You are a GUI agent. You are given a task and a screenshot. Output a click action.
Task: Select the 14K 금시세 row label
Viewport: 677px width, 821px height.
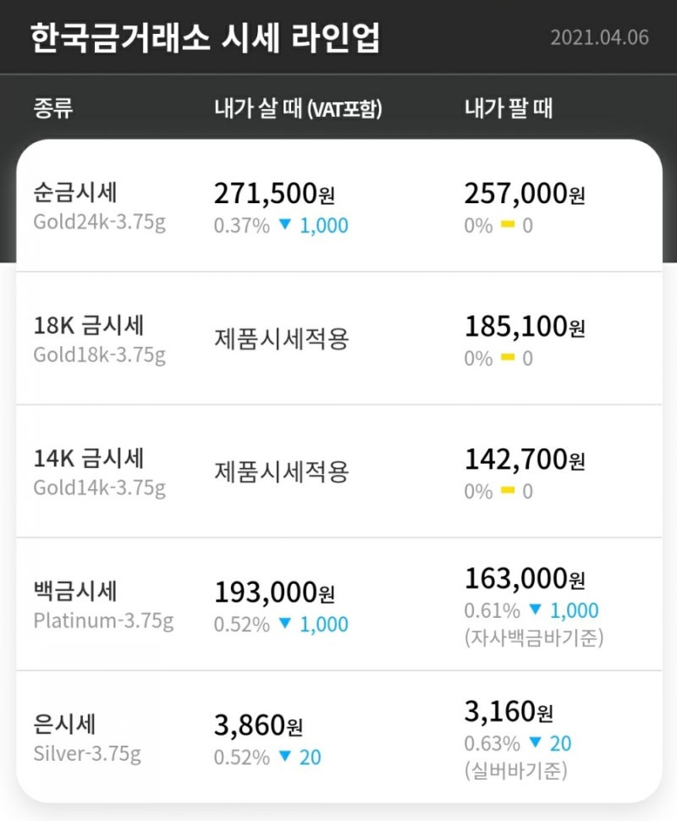click(100, 472)
